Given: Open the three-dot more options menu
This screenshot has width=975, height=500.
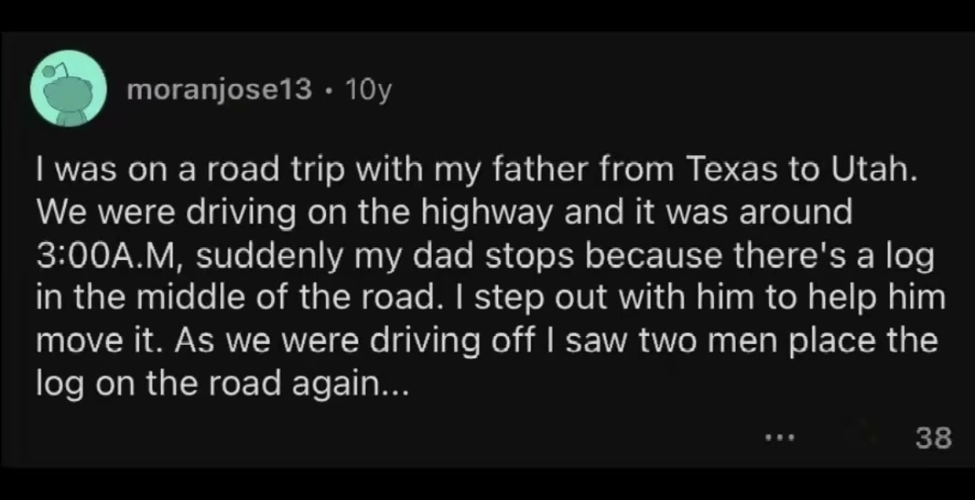Looking at the screenshot, I should 780,437.
